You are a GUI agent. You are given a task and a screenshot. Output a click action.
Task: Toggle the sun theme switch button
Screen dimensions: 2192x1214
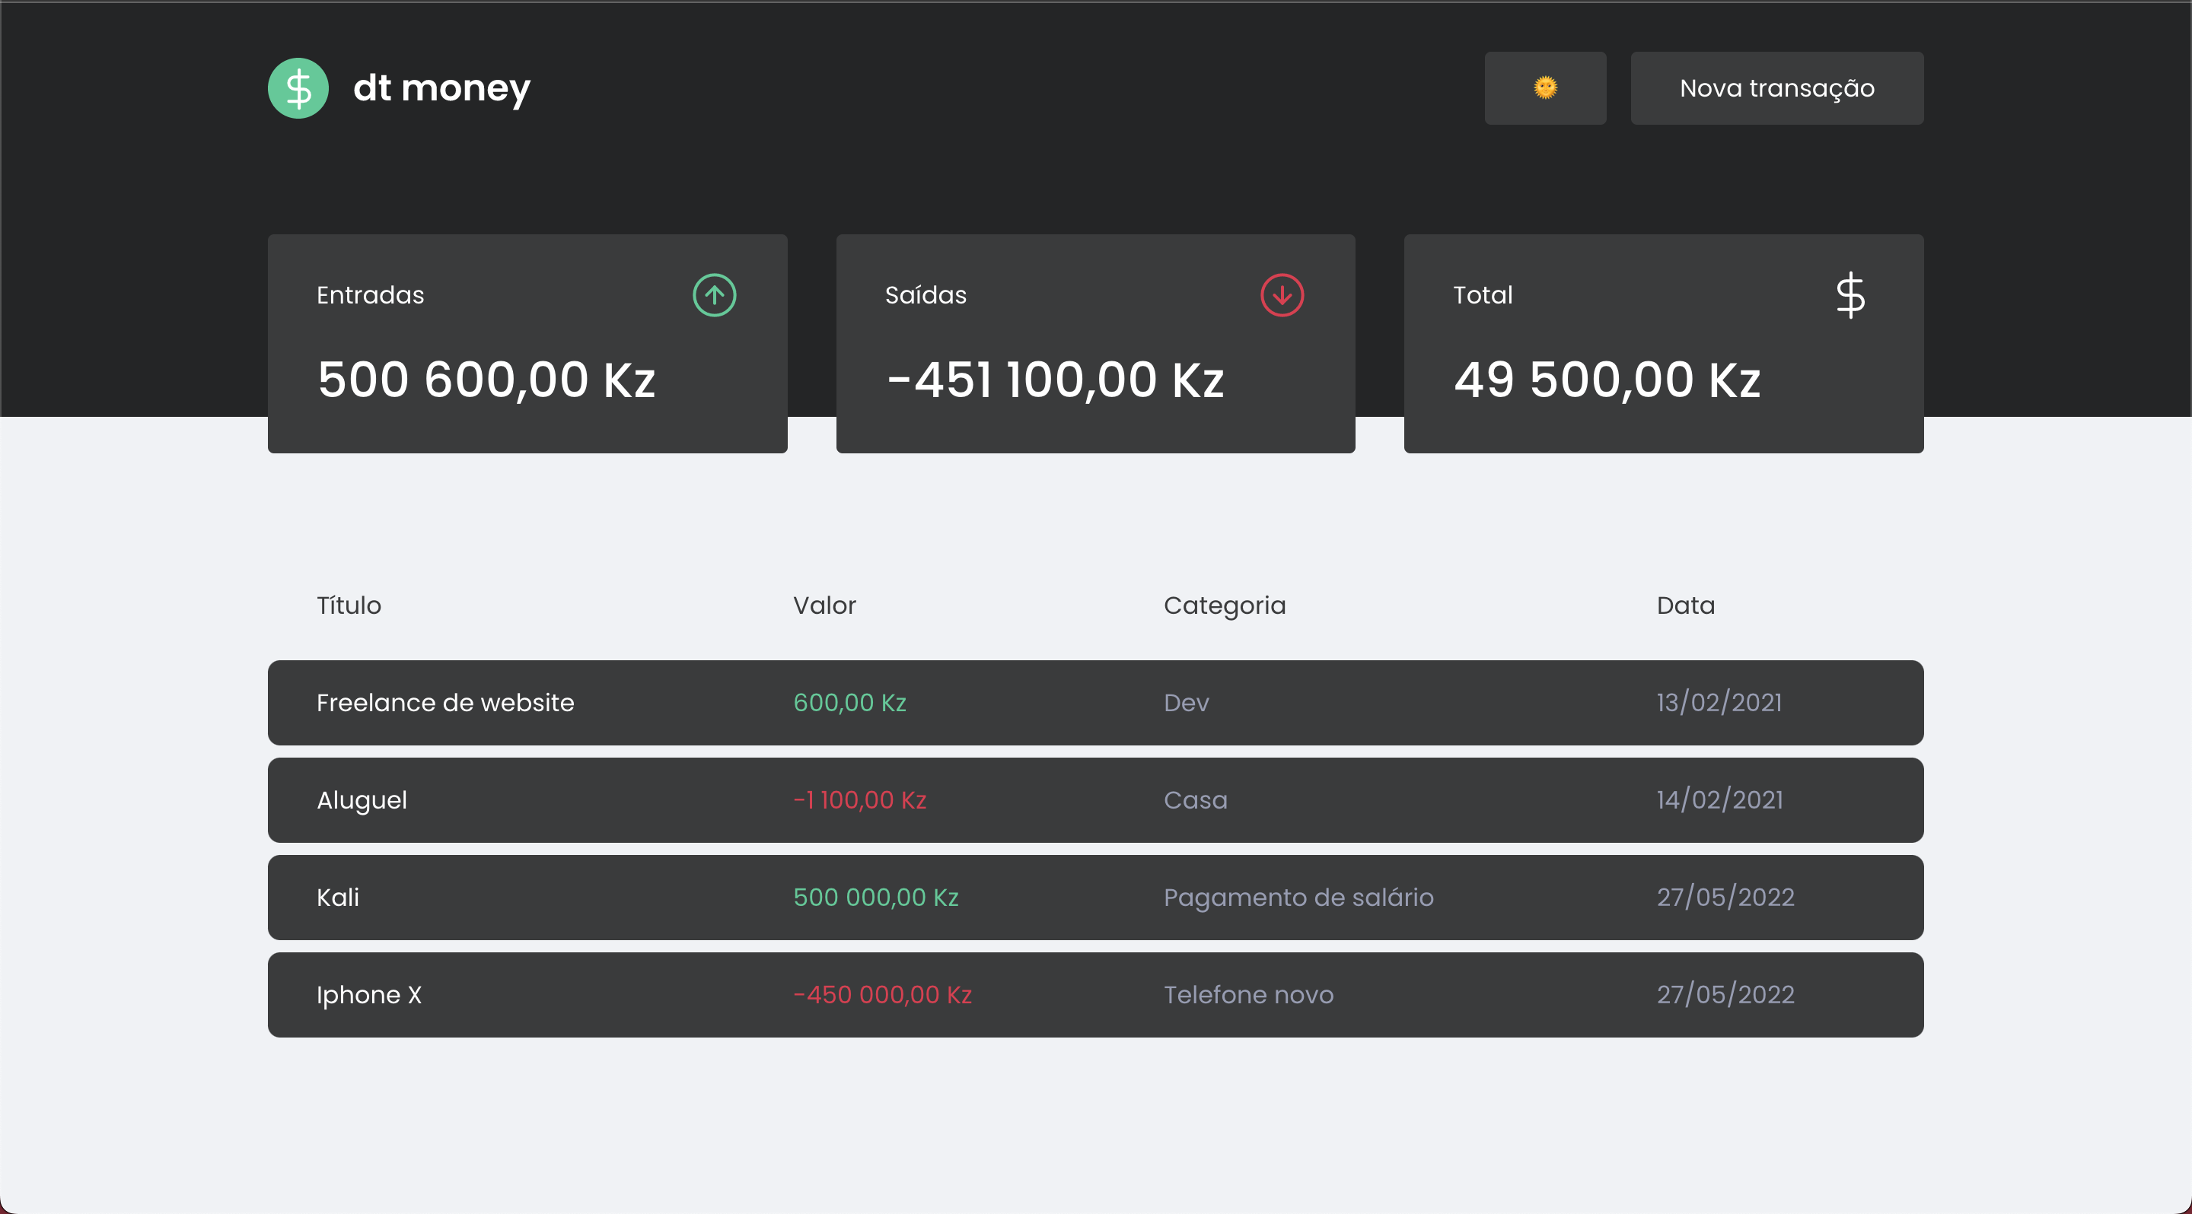1544,88
